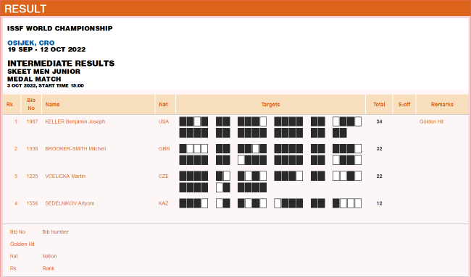The width and height of the screenshot is (471, 277).
Task: Click the Rank legend description
Action: 49,268
